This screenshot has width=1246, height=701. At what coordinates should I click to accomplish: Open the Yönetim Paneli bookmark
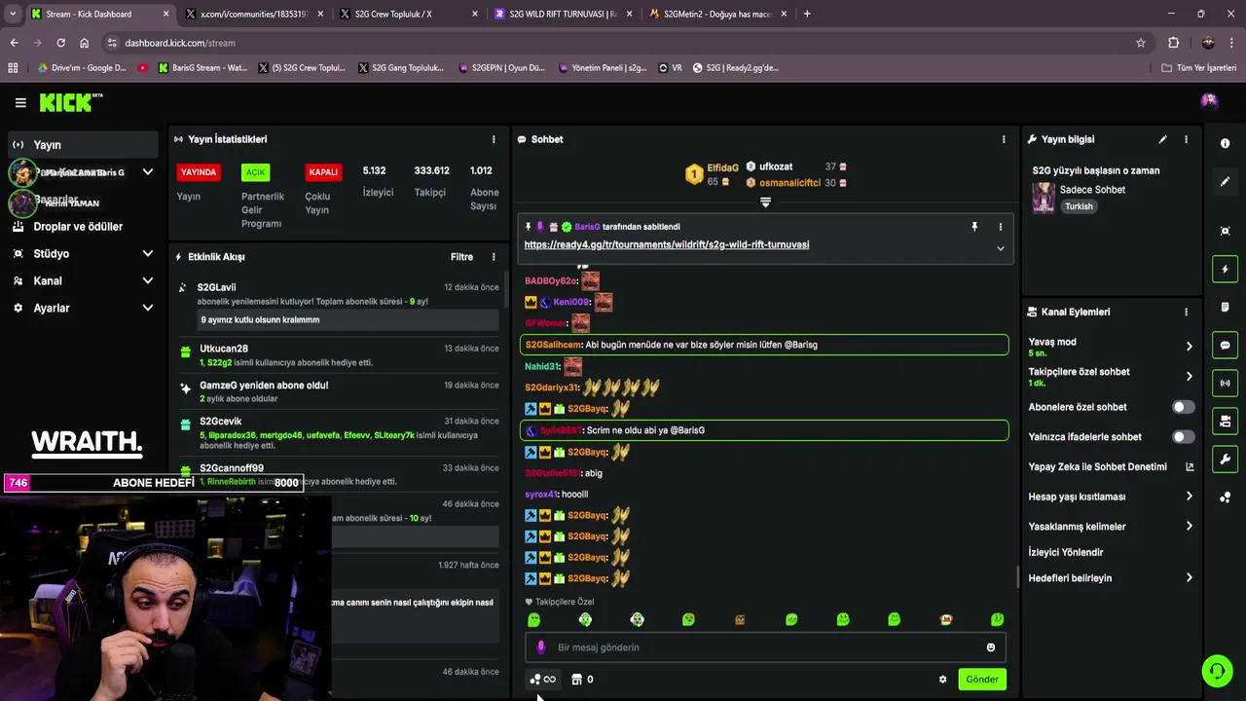[x=603, y=68]
